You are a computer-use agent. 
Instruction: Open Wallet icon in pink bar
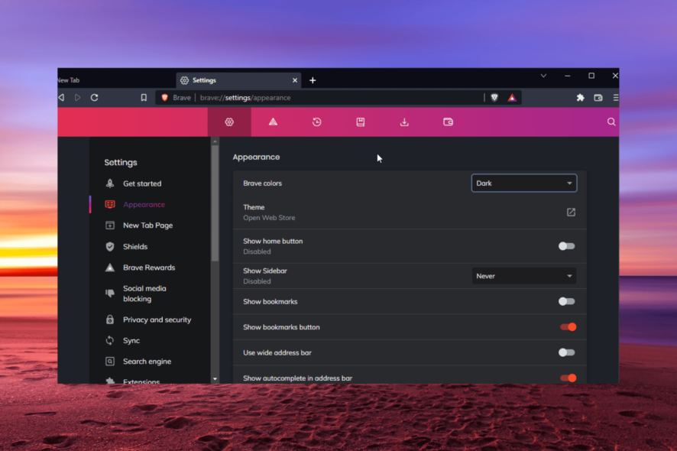coord(449,122)
